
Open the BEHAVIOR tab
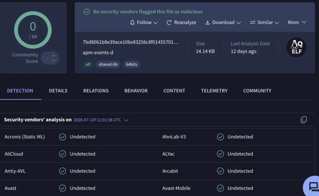(136, 90)
